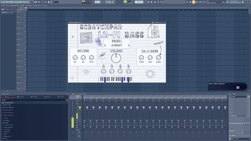Image resolution: width=251 pixels, height=141 pixels.
Task: Expand Demo projects in browser
Action: [x=7, y=127]
